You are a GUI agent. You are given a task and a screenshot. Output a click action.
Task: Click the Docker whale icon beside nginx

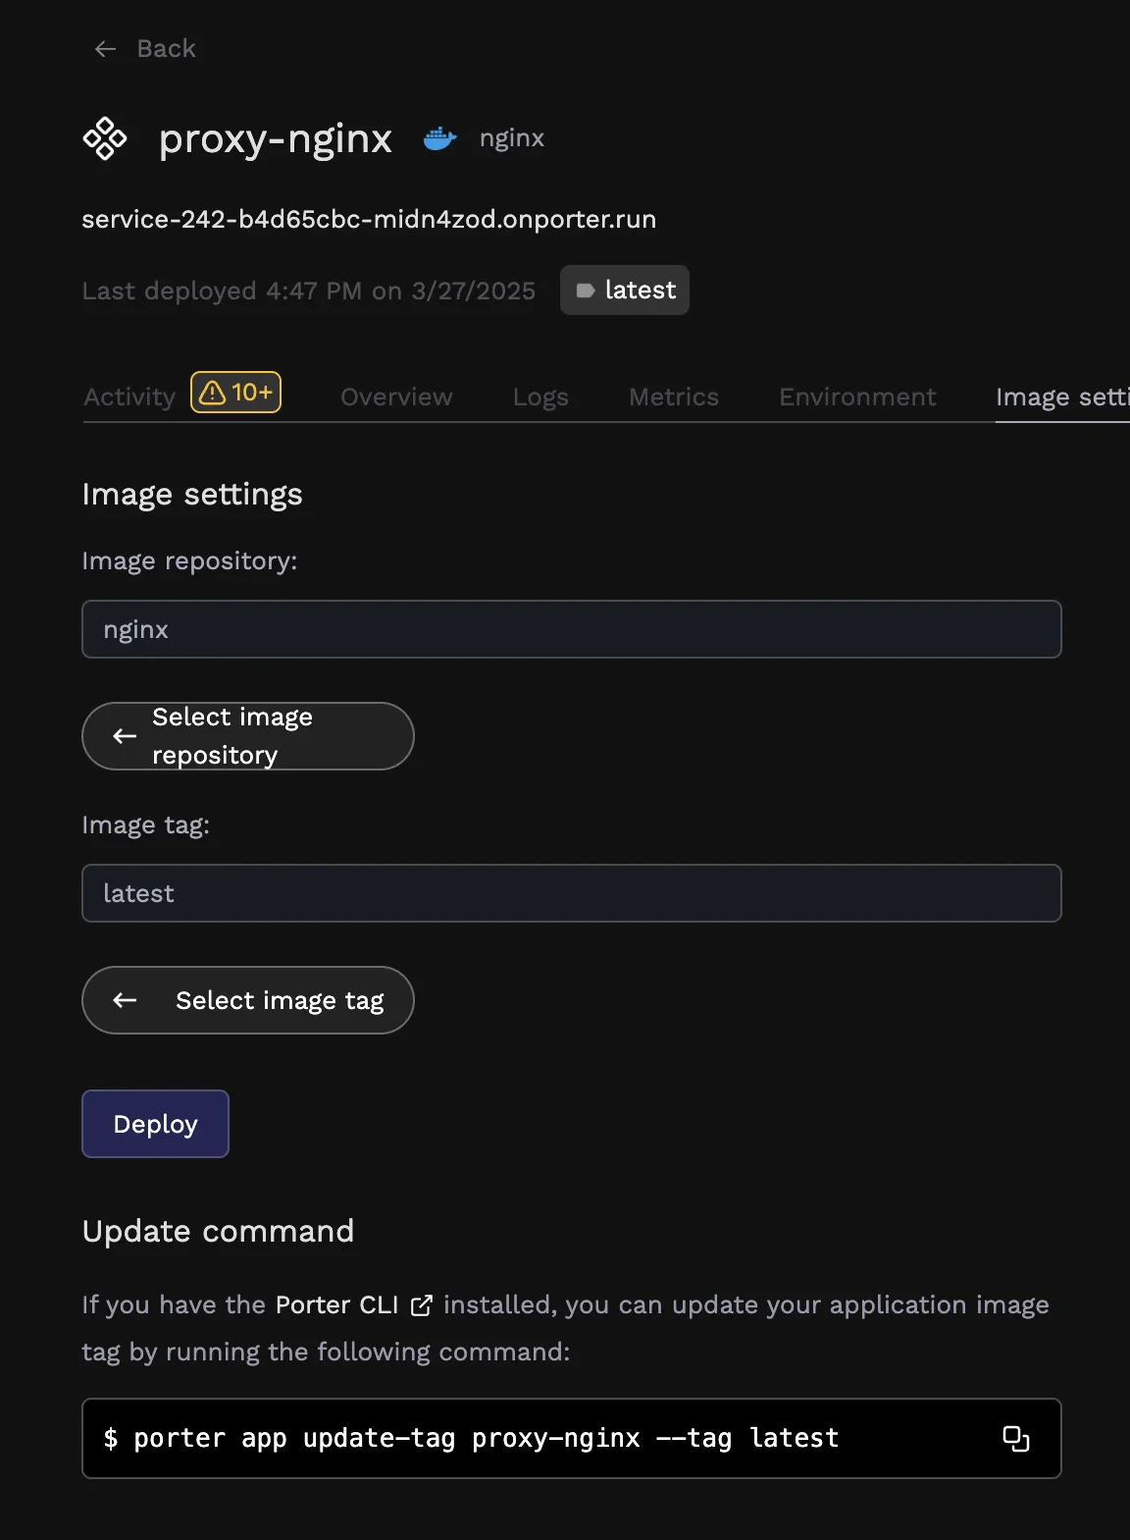coord(440,138)
